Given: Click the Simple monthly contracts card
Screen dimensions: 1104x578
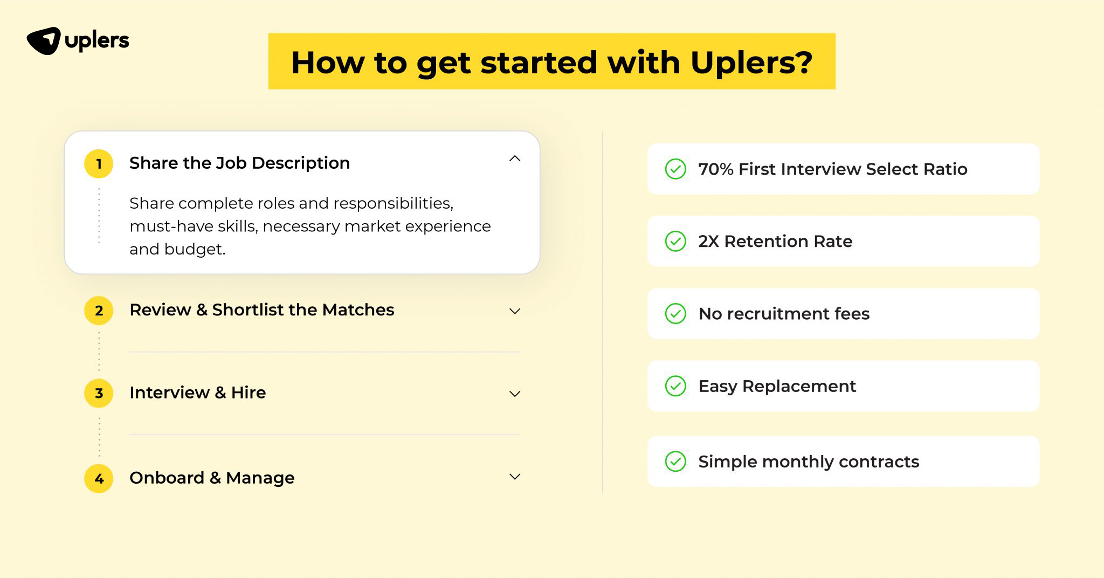Looking at the screenshot, I should click(844, 462).
